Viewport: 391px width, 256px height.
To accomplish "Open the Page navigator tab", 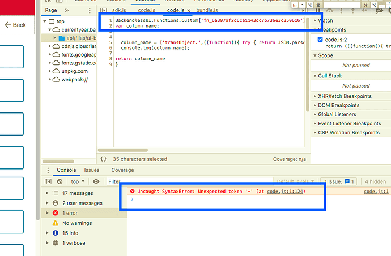I will point(51,10).
